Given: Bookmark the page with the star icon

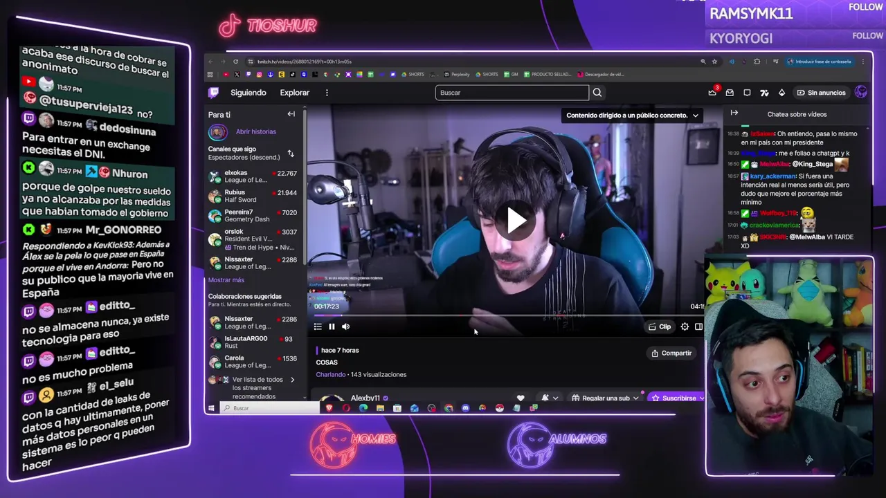Looking at the screenshot, I should (714, 62).
